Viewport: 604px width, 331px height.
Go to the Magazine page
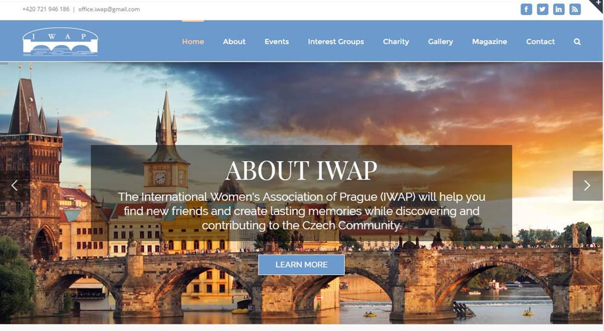489,42
